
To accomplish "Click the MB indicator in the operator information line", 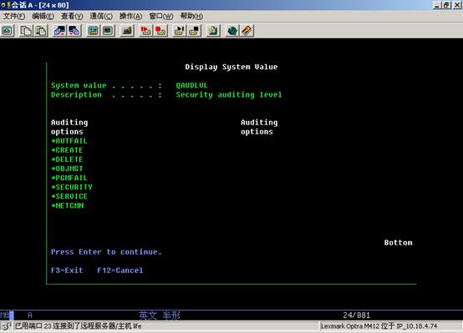I will (4, 315).
